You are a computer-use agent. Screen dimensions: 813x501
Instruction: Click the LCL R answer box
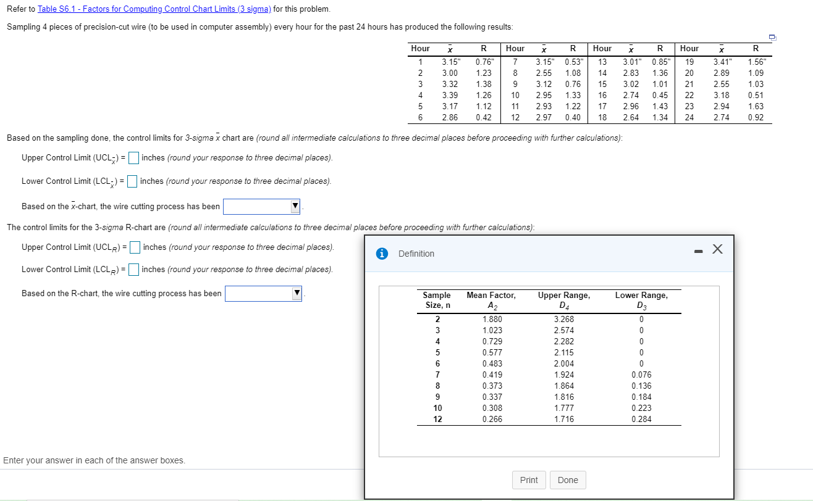click(132, 269)
